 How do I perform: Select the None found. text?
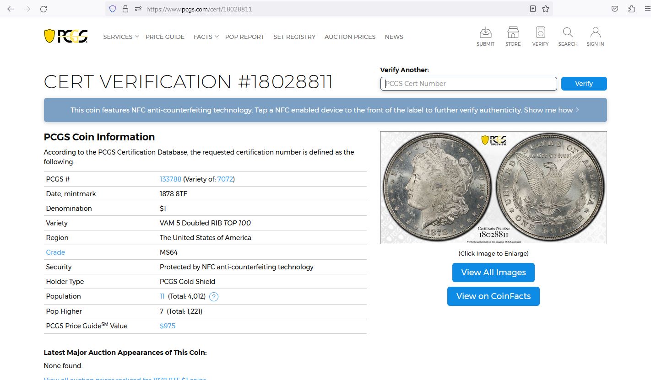tap(63, 366)
